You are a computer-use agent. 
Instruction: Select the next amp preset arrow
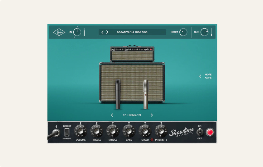[107, 32]
